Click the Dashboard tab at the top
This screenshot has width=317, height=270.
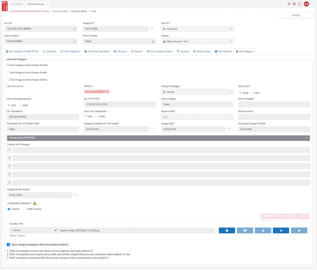16,4
